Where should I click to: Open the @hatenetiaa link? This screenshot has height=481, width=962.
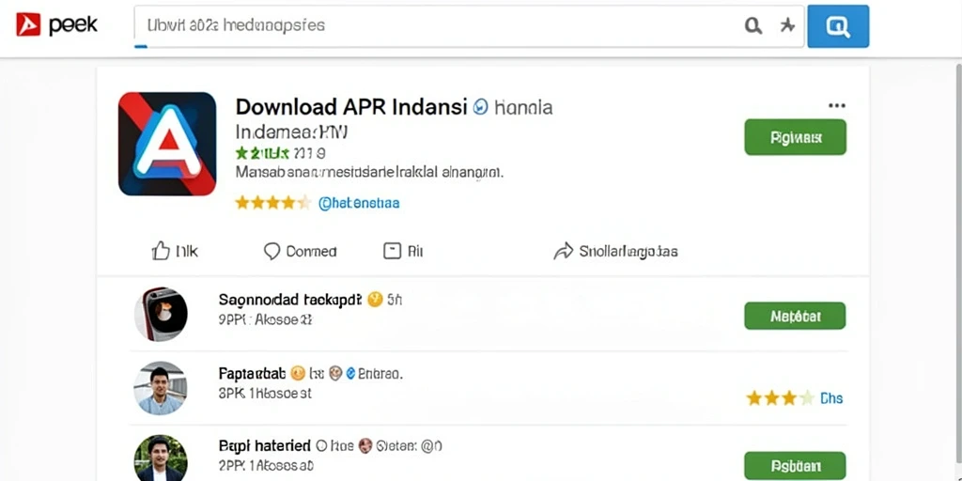[x=359, y=203]
